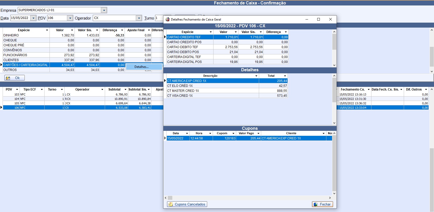This screenshot has height=212, width=434.
Task: Click the Fechar door icon button
Action: (316, 204)
